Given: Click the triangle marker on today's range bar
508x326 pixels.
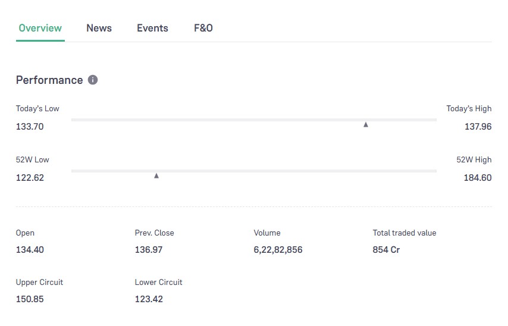Looking at the screenshot, I should (x=366, y=124).
